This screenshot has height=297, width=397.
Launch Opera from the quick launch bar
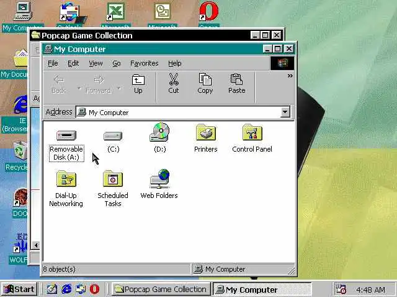pos(94,289)
